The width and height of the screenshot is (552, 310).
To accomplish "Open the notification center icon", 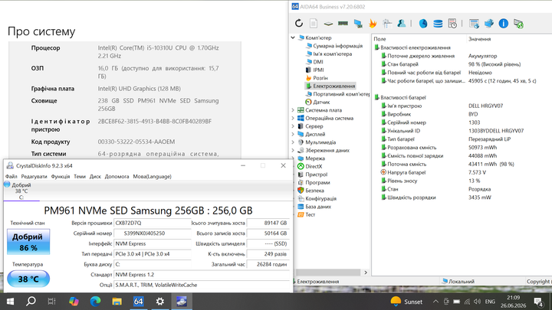I will [x=538, y=302].
